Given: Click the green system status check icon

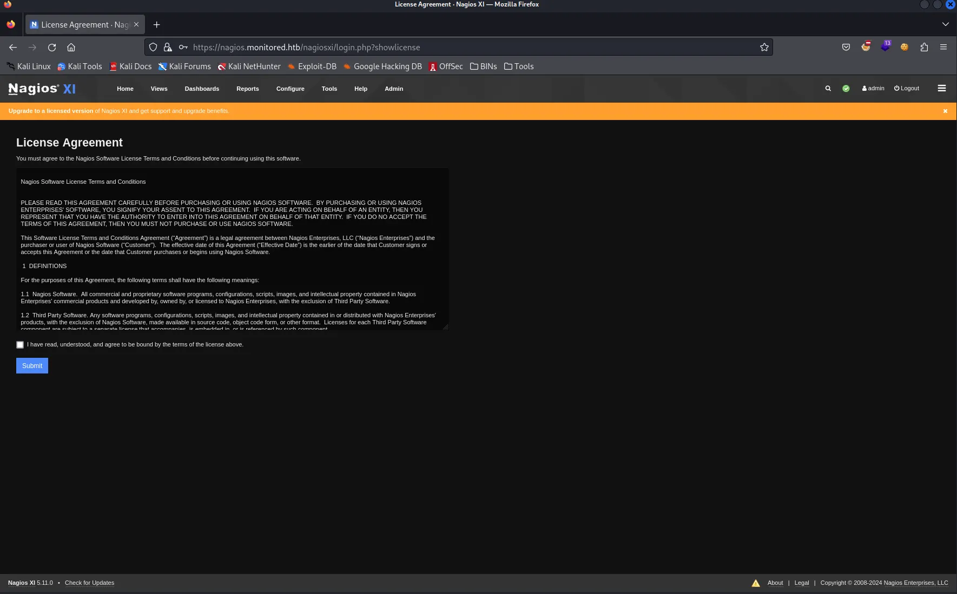Looking at the screenshot, I should click(846, 89).
